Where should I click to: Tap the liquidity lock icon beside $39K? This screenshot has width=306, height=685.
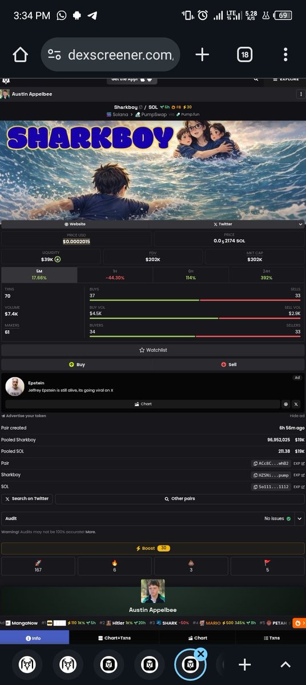(58, 259)
